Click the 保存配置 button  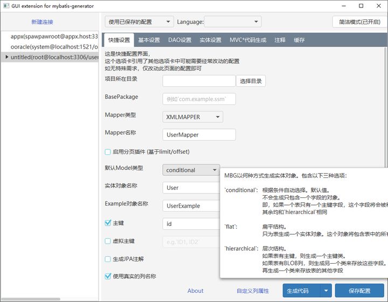click(359, 291)
